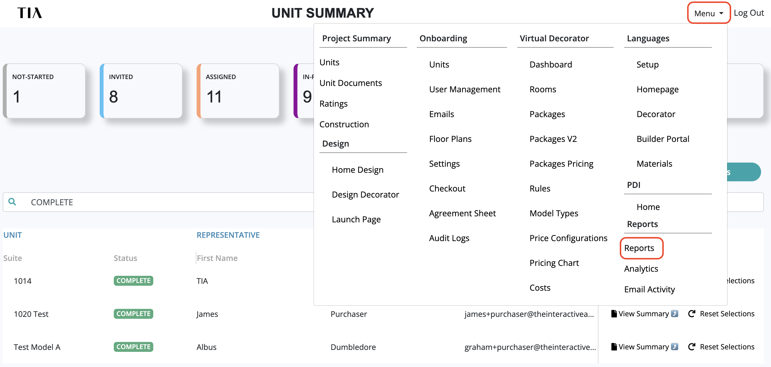Screen dimensions: 771x367
Task: Select the INVITED status card
Action: click(x=141, y=90)
